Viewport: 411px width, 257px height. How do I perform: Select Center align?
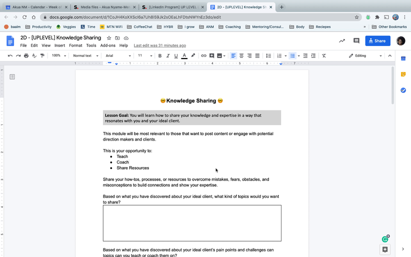pyautogui.click(x=241, y=55)
